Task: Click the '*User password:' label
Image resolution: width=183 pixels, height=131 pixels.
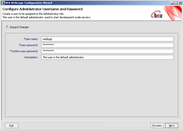Action: tap(28, 45)
